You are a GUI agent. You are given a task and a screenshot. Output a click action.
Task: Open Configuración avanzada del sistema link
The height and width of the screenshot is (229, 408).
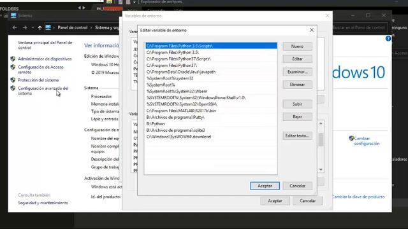(43, 90)
